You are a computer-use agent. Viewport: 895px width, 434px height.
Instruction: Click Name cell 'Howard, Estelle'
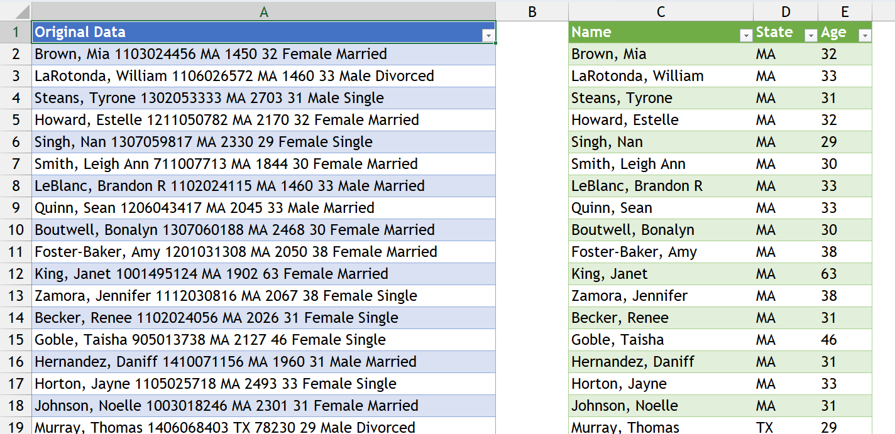pyautogui.click(x=661, y=120)
